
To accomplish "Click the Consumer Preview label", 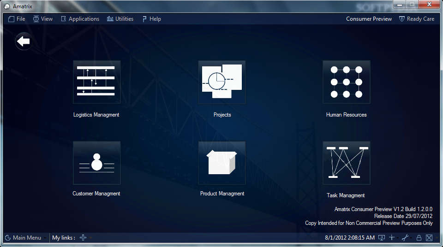I will [x=369, y=19].
